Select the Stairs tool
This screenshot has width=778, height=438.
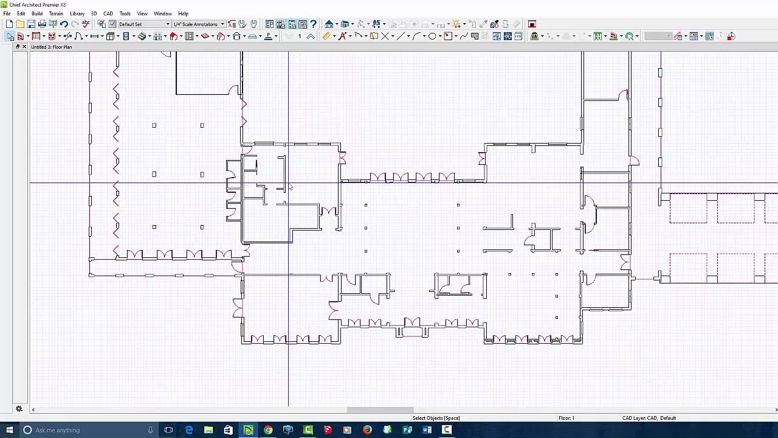(141, 36)
